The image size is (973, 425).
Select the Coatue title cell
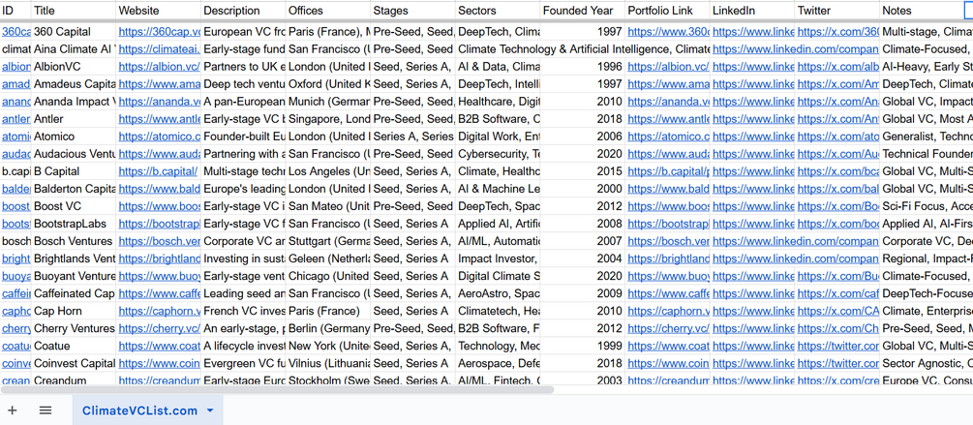point(74,346)
